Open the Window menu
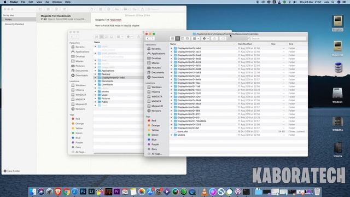350x197 pixels. [57, 2]
